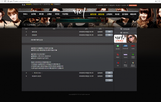Reload the page with browser refresh icon
161x102 pixels.
pos(5,1)
